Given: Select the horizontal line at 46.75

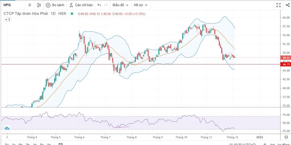Looking at the screenshot, I should [x=141, y=64].
